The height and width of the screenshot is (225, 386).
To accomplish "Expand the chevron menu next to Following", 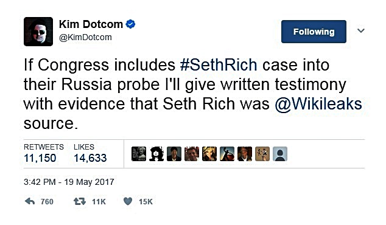I will point(361,31).
